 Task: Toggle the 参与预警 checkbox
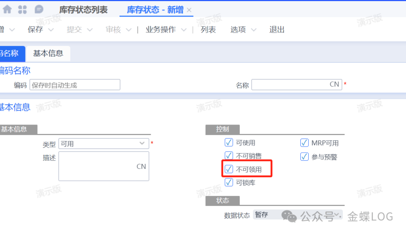tap(304, 156)
